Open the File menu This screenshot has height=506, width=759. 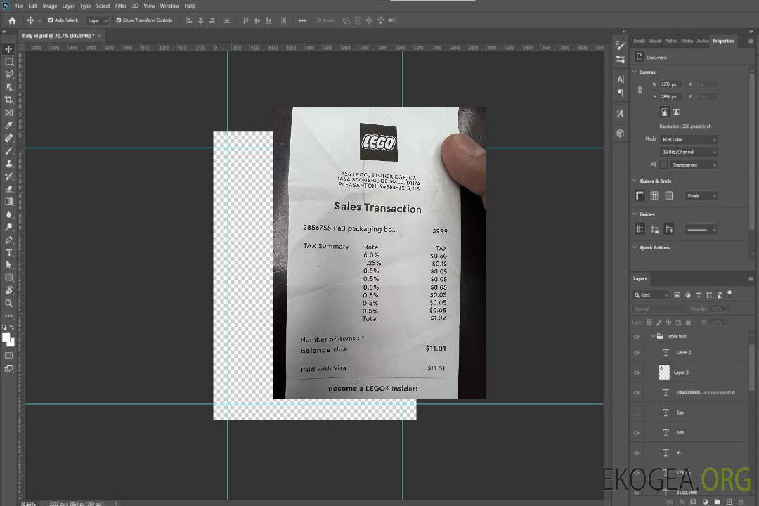[x=20, y=6]
